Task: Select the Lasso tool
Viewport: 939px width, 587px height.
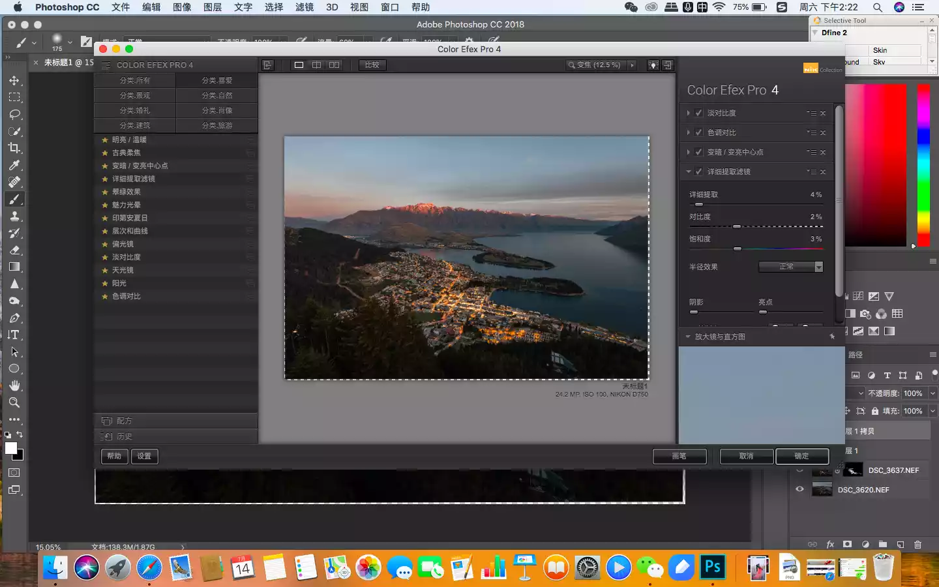Action: [x=14, y=114]
